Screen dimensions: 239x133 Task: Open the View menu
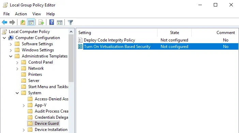36,14
